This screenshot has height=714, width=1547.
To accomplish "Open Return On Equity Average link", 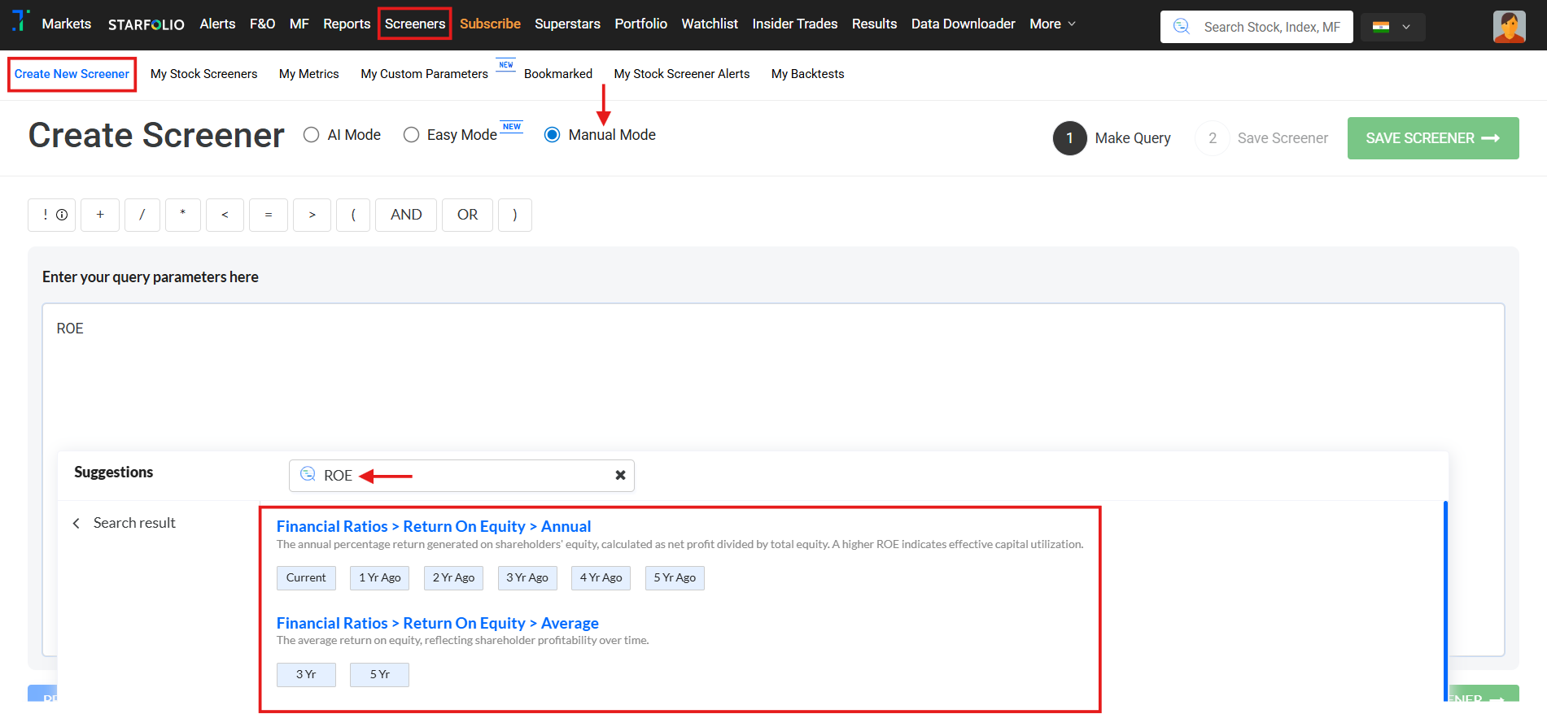I will (438, 624).
